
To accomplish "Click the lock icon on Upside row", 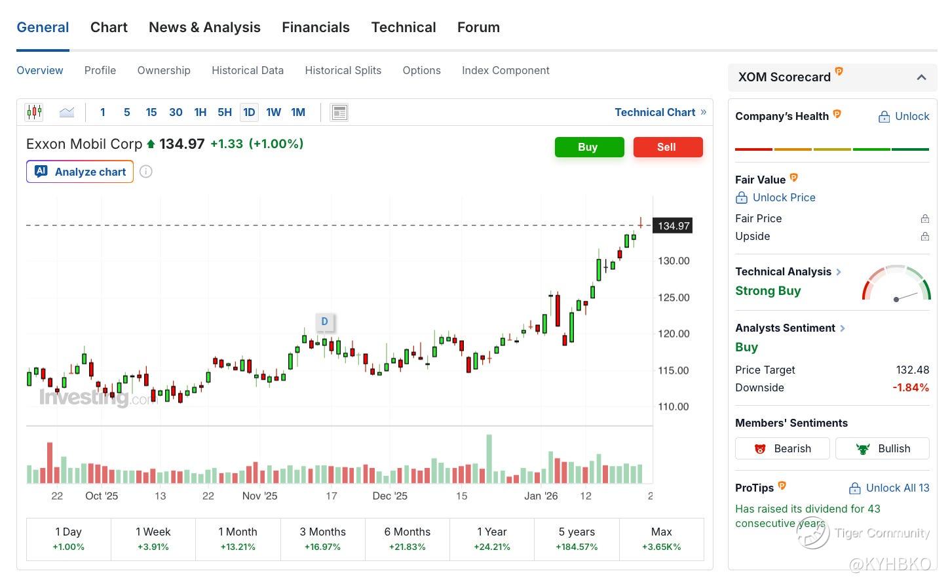I will coord(924,236).
